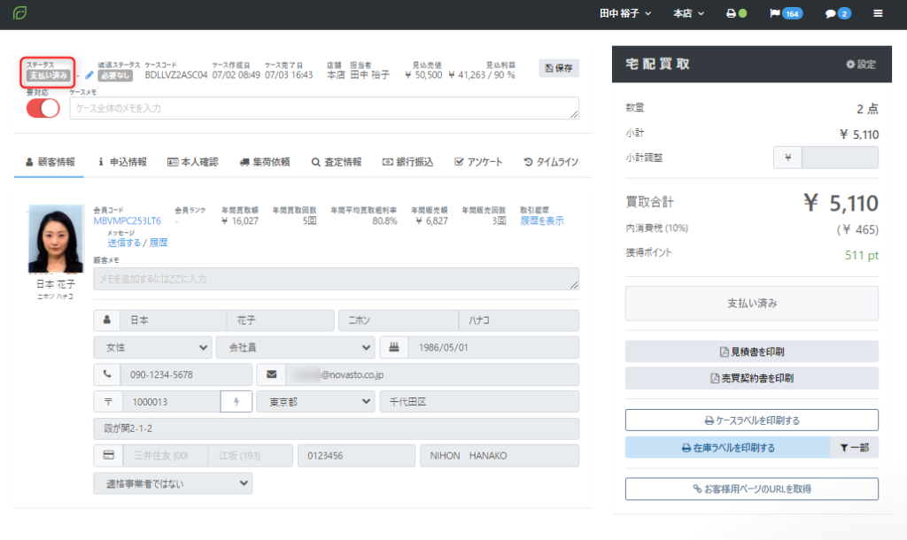The width and height of the screenshot is (907, 540).
Task: Click the lightning address lookup icon button
Action: click(x=236, y=402)
